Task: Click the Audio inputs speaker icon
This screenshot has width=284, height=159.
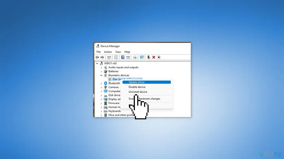Action: (x=106, y=68)
